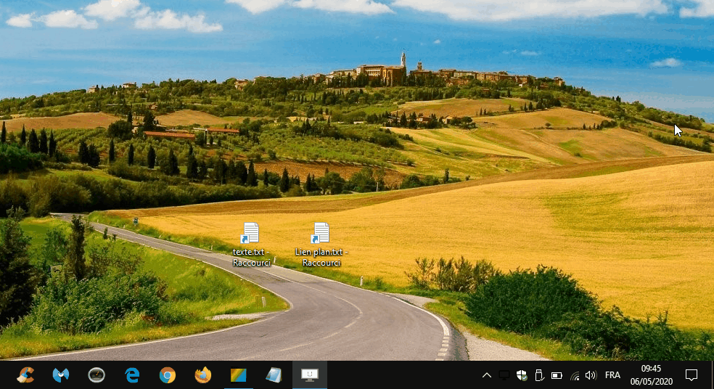The image size is (714, 389).
Task: Open the Action Center notifications
Action: coord(692,375)
